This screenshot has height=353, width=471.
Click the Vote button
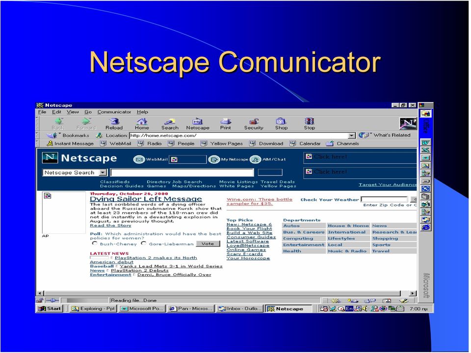pos(208,244)
